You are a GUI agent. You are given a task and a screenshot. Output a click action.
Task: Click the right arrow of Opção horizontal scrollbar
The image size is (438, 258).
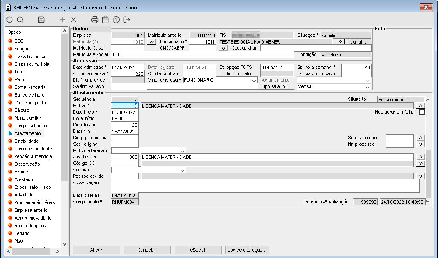(58, 251)
